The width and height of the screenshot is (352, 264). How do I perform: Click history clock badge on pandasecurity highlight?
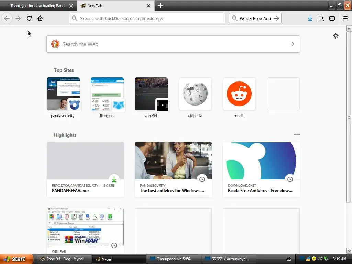(202, 179)
